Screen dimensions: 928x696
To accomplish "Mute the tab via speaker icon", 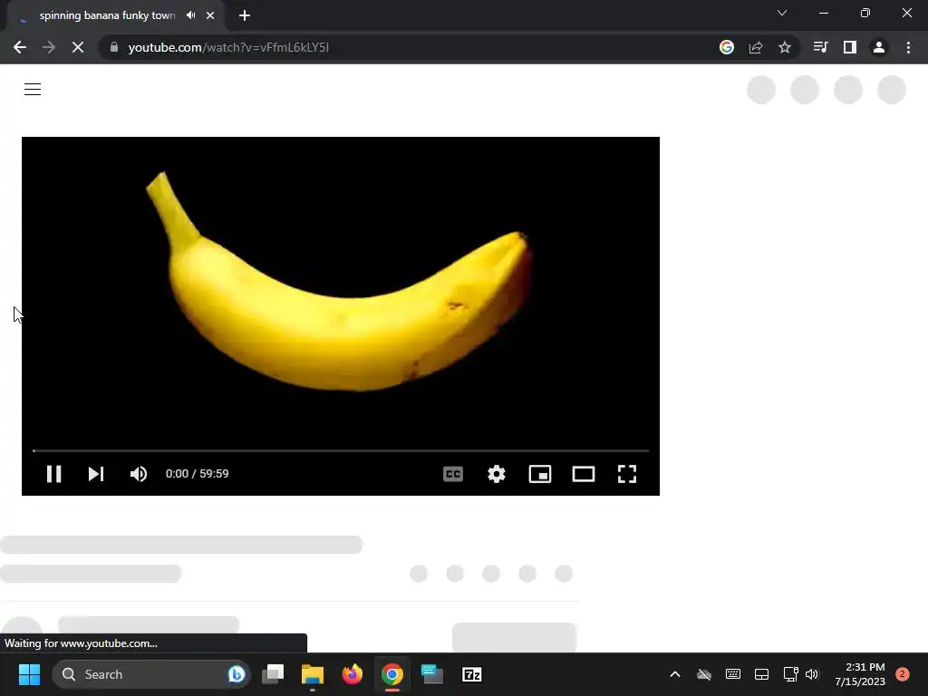I will coord(190,15).
